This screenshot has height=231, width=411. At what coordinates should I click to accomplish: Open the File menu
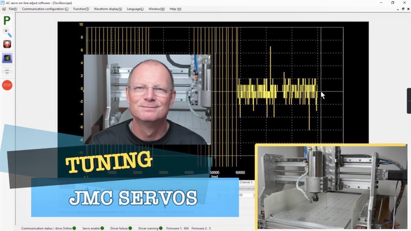[13, 9]
